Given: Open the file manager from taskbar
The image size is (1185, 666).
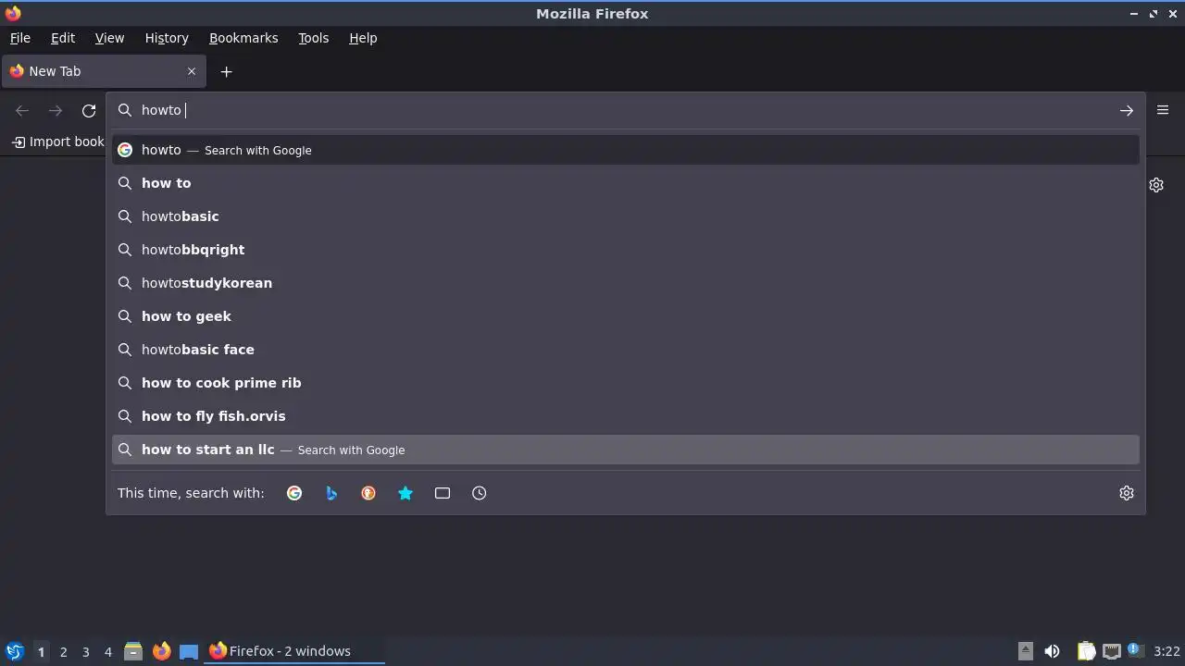Looking at the screenshot, I should click(x=133, y=651).
